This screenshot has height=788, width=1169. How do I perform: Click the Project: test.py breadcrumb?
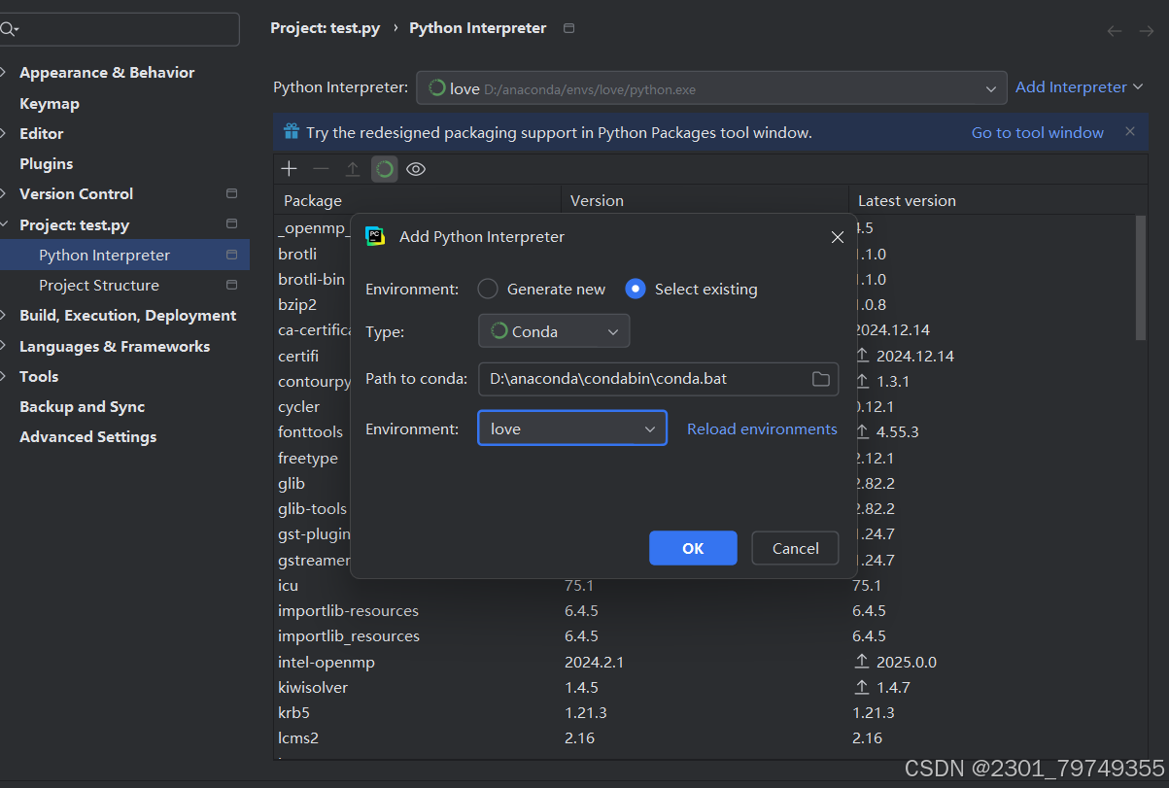point(326,28)
